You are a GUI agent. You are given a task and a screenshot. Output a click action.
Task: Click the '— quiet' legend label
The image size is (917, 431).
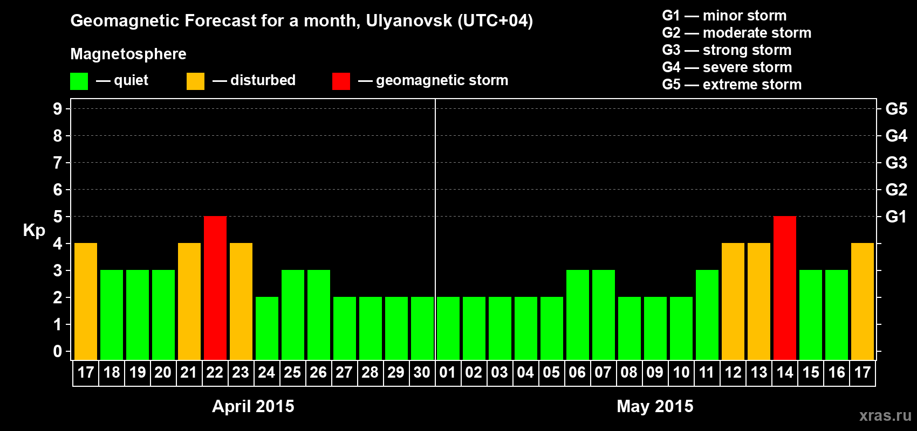(122, 81)
